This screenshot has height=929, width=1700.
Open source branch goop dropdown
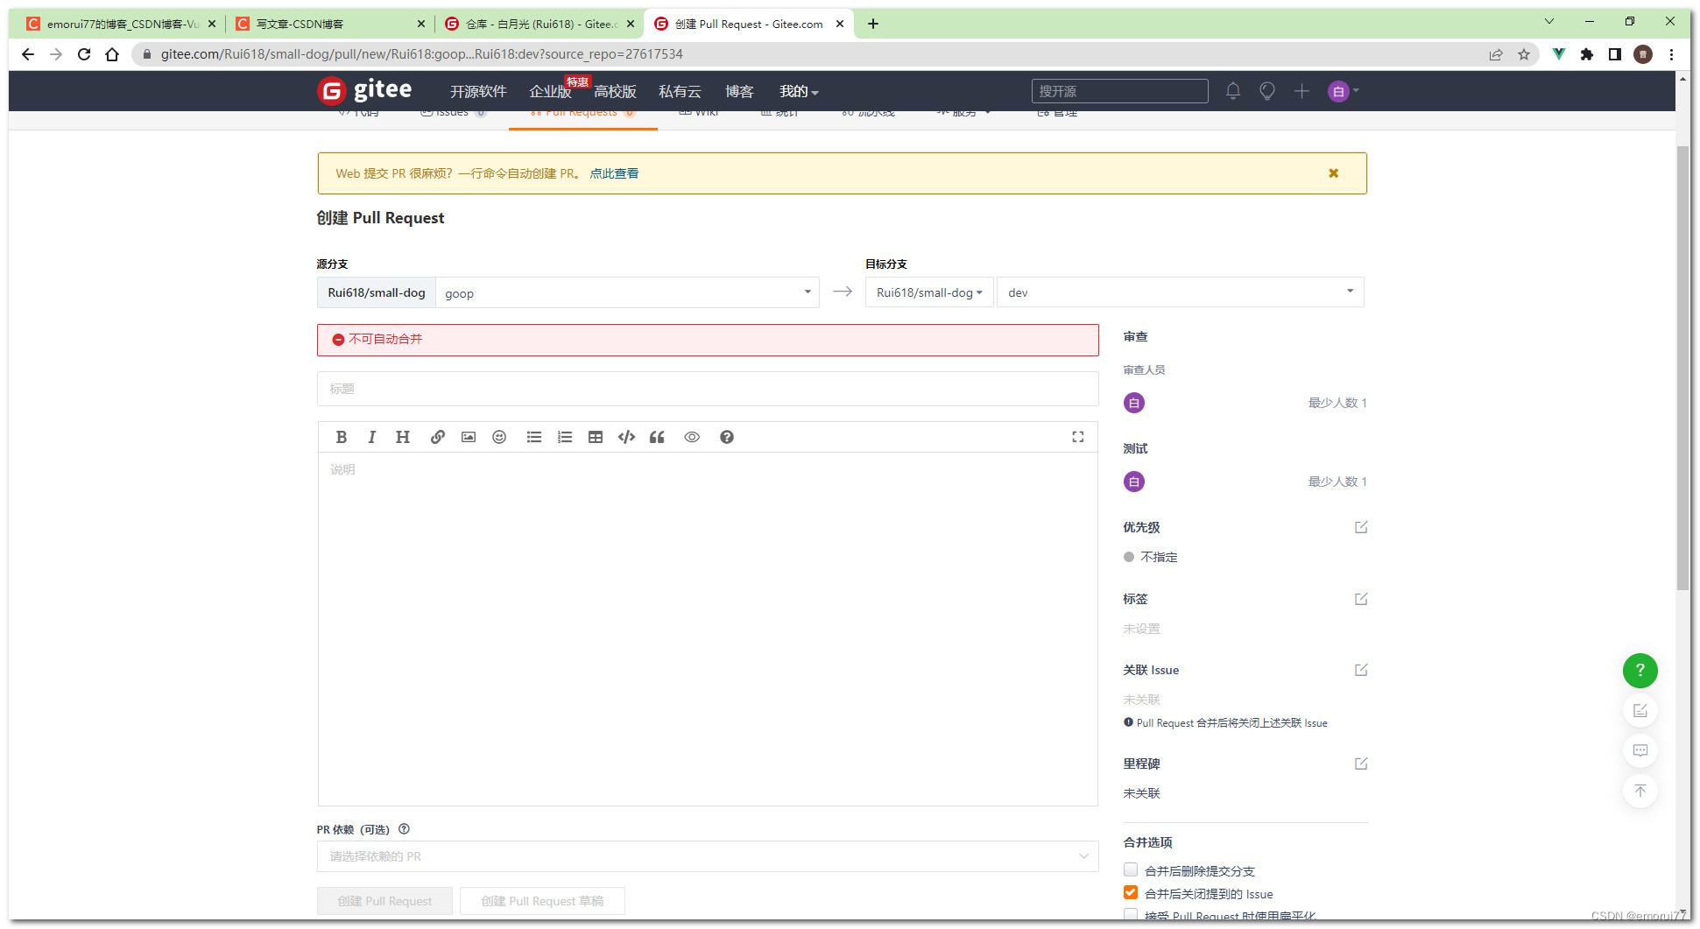(x=627, y=292)
